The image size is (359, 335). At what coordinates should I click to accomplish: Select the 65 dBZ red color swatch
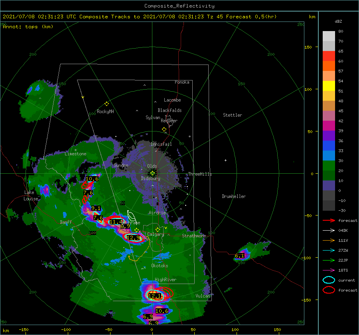point(329,56)
